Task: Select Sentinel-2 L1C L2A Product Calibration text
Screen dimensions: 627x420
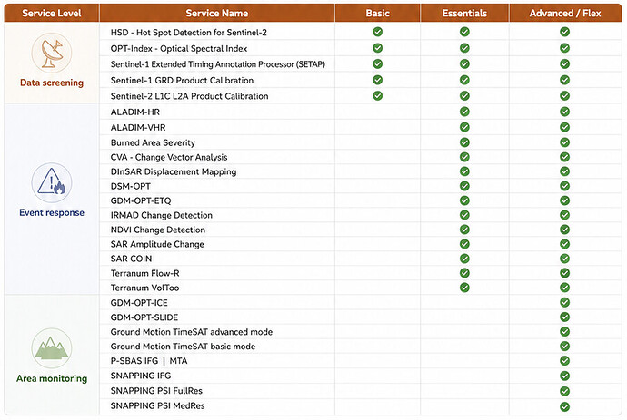Action: (190, 96)
